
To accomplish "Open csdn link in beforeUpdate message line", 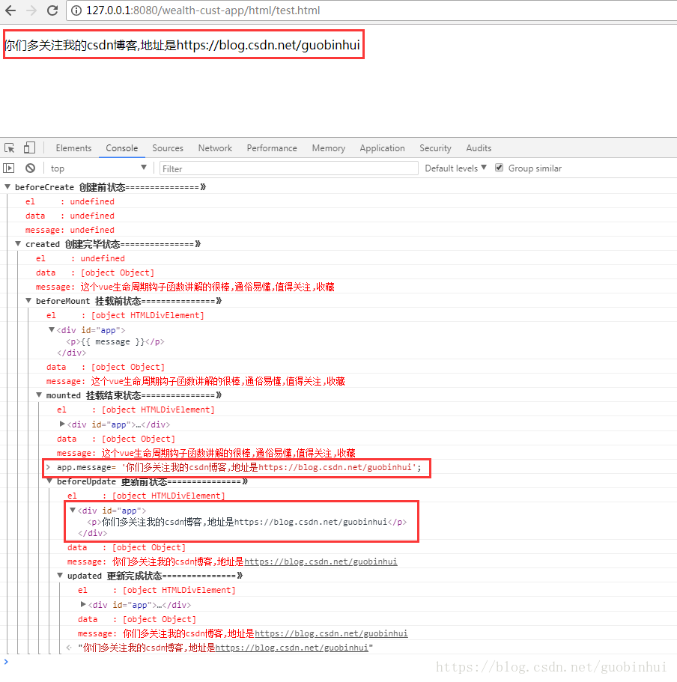I will tap(321, 561).
